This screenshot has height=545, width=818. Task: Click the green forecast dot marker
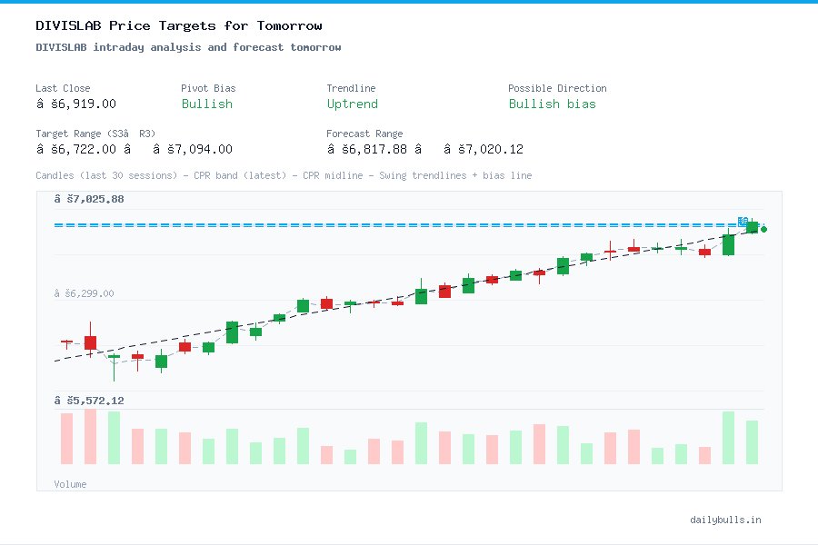point(763,229)
